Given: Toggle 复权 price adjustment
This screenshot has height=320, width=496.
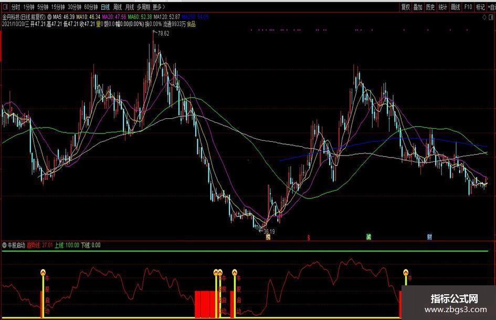Looking at the screenshot, I should pyautogui.click(x=405, y=7).
